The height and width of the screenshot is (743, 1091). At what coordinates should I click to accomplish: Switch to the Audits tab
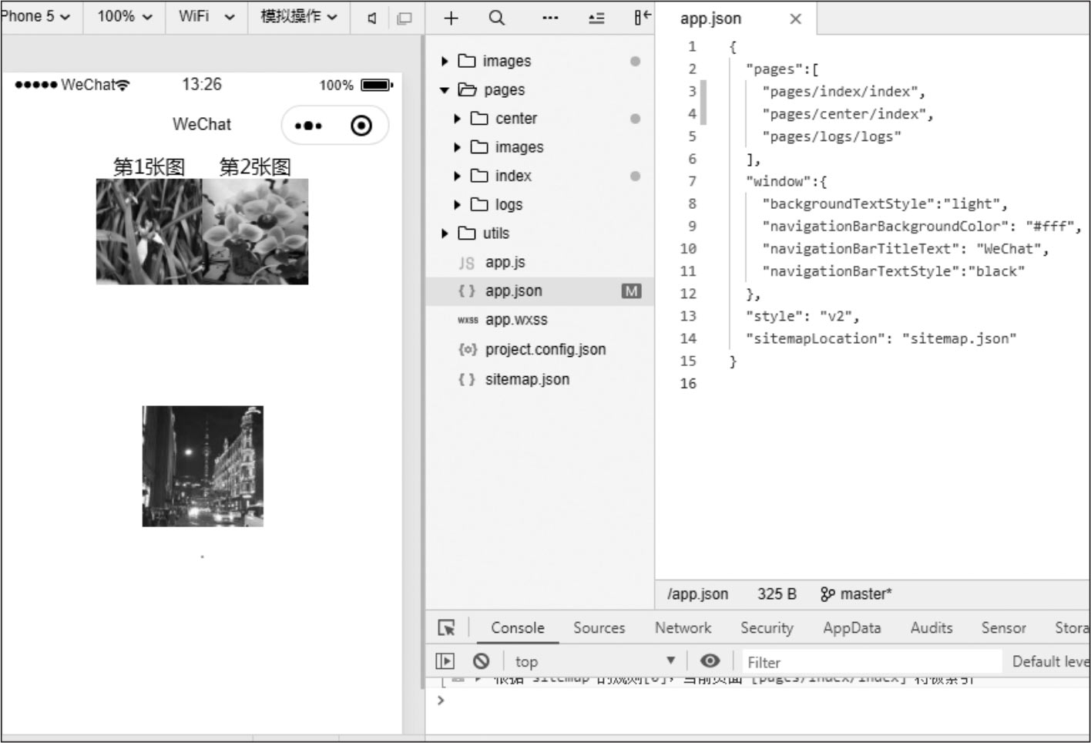coord(932,628)
